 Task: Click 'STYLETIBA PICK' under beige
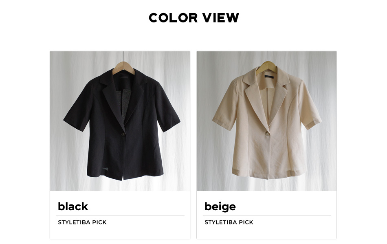[229, 222]
